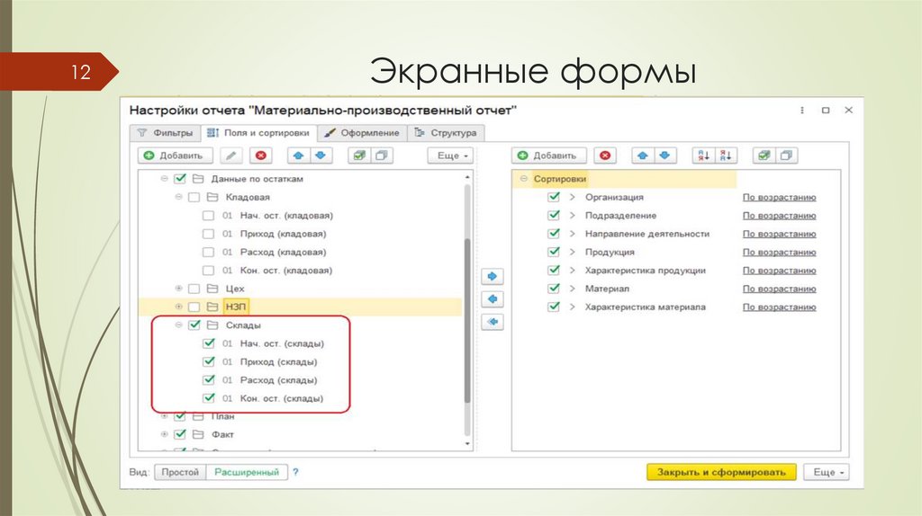Screen dimensions: 922x516
Task: Click the move-right arrow between panels
Action: coord(493,276)
